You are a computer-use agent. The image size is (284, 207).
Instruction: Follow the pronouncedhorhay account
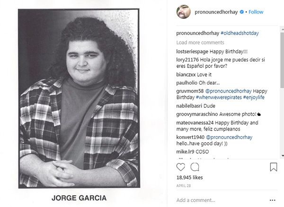[256, 12]
